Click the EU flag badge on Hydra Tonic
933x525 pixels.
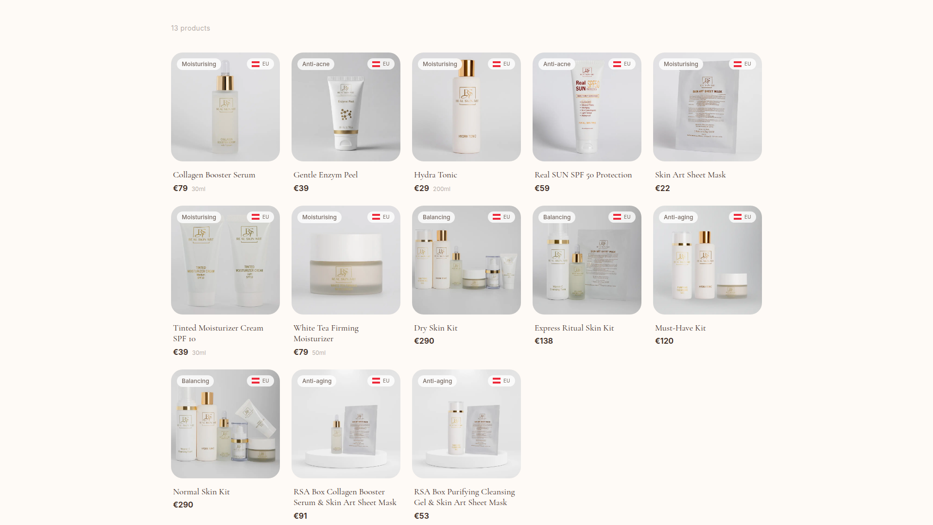501,64
